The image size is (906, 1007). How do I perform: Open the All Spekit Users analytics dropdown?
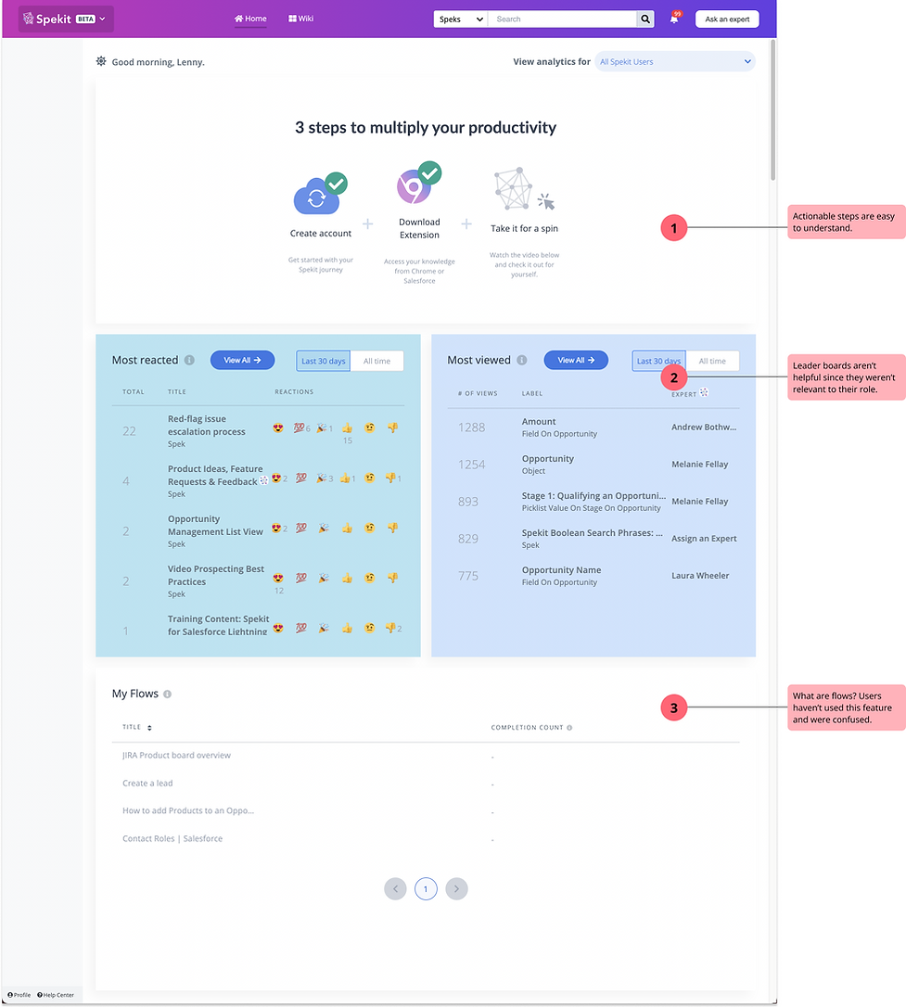pyautogui.click(x=675, y=61)
